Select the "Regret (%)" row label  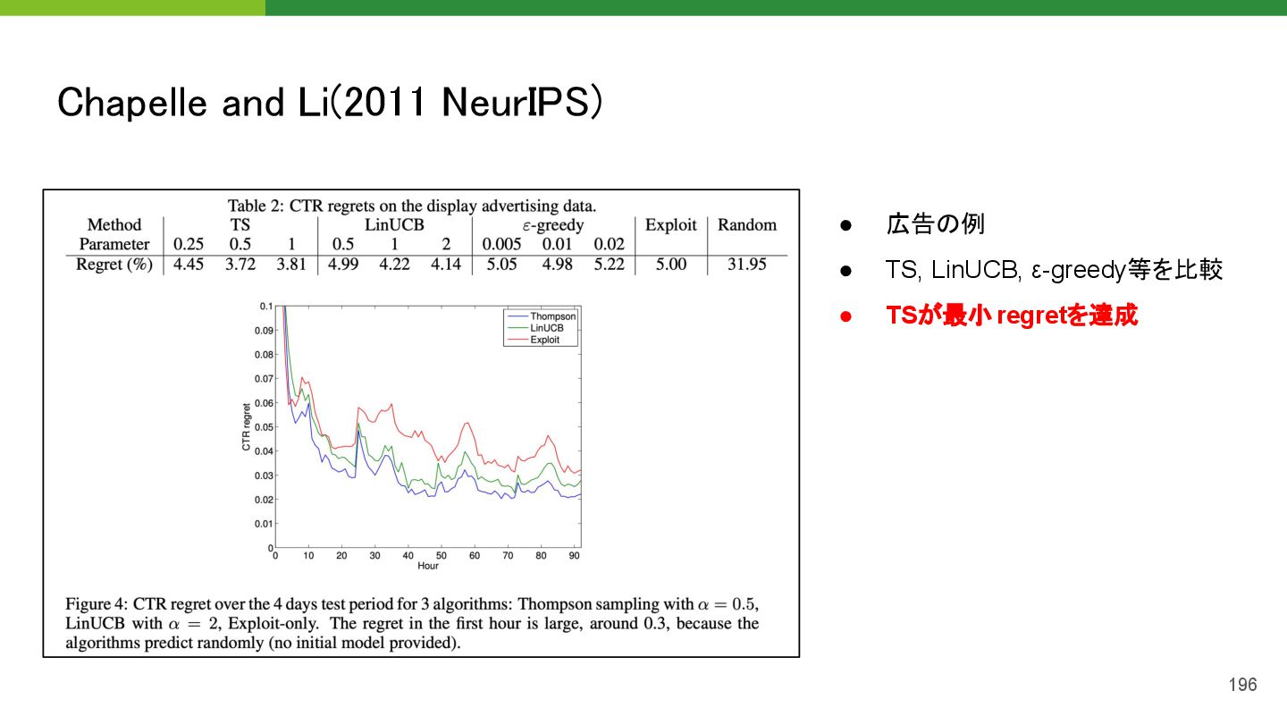pyautogui.click(x=114, y=265)
